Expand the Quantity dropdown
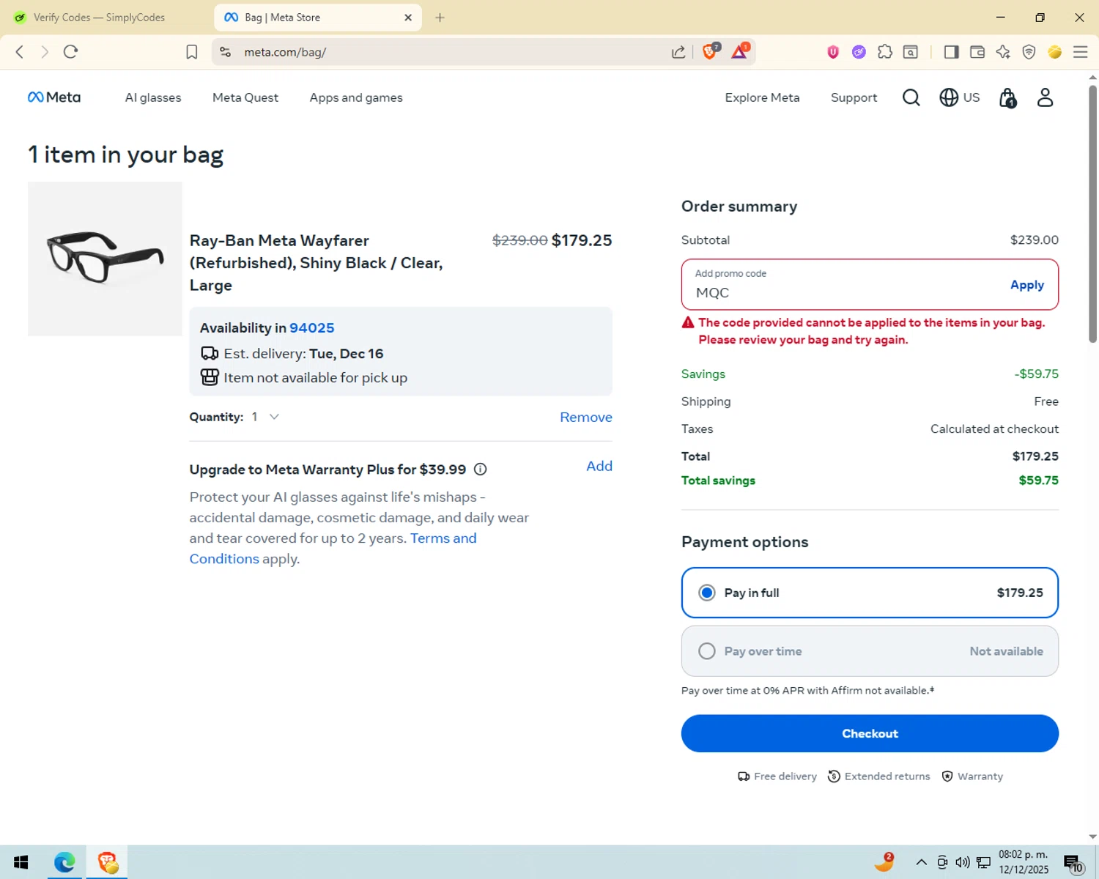The height and width of the screenshot is (879, 1099). 265,417
